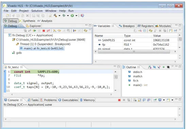Screen dimensions: 186x129
Task: Click the Console vertical scrollbar up arrow
Action: 180,109
